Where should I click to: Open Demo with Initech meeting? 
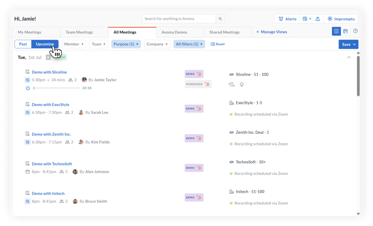tap(48, 193)
